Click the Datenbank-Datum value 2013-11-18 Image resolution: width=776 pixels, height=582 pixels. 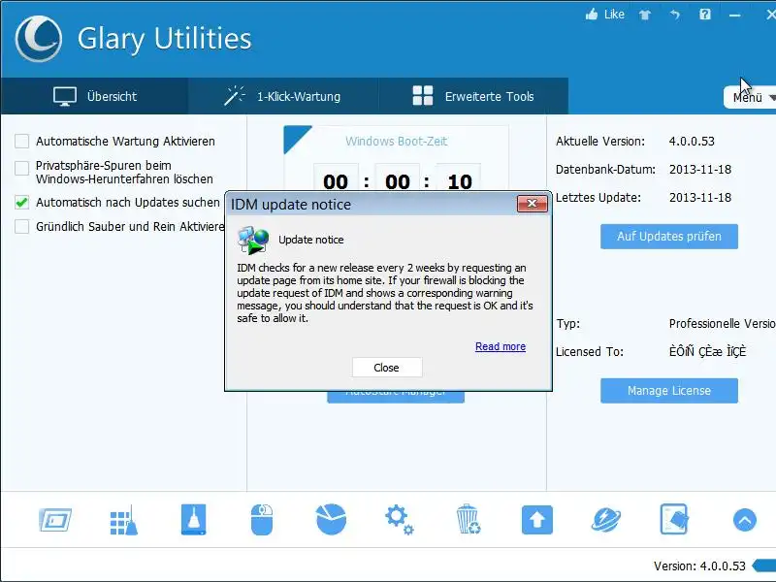[700, 170]
